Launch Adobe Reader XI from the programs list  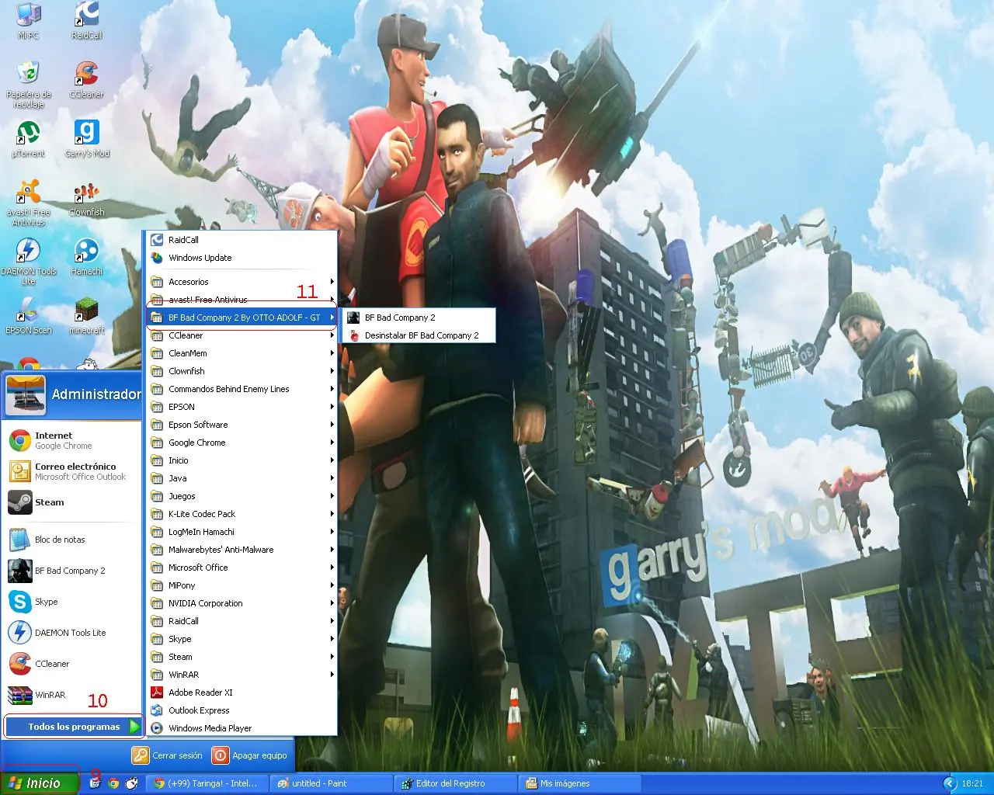pyautogui.click(x=242, y=693)
